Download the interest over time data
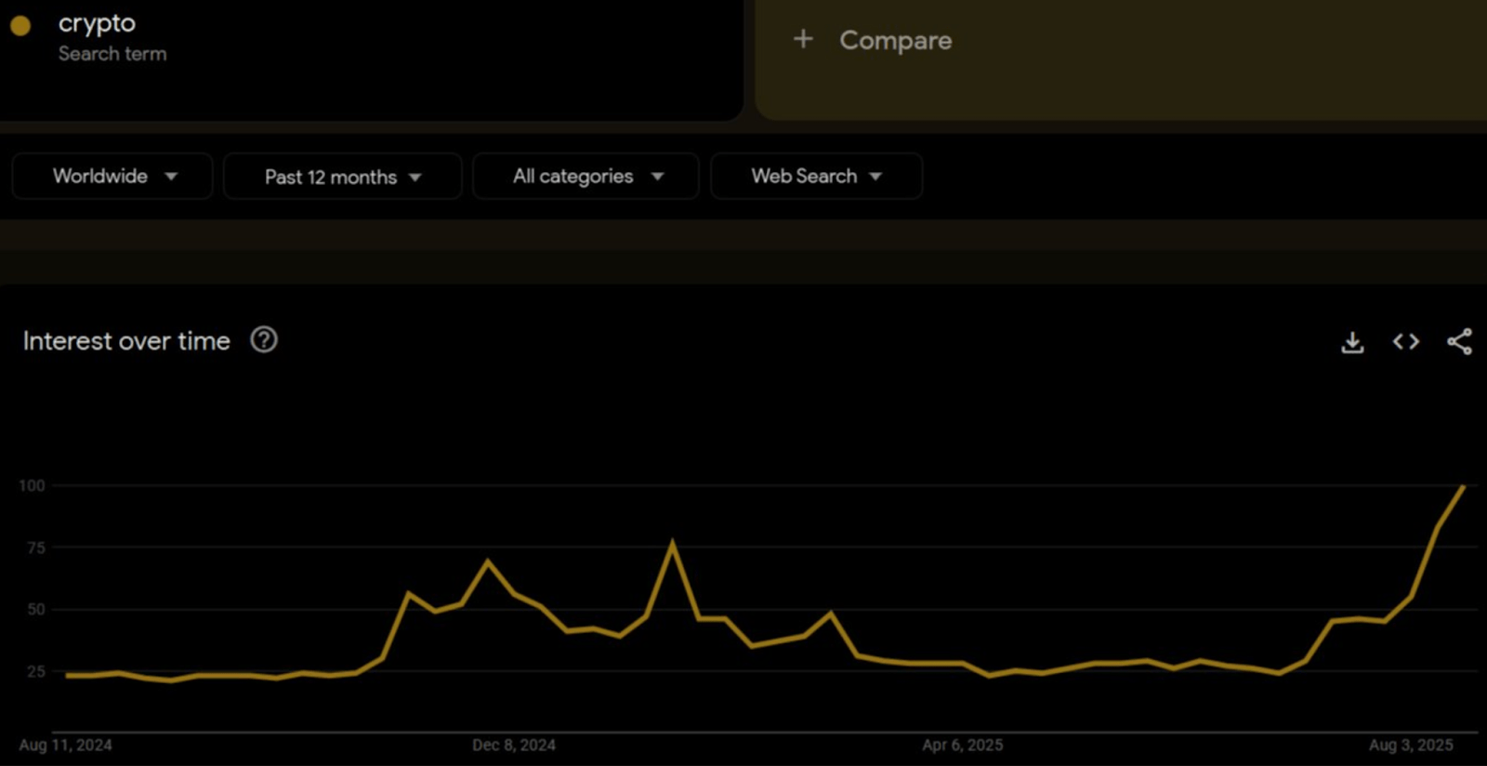The width and height of the screenshot is (1487, 766). coord(1352,342)
